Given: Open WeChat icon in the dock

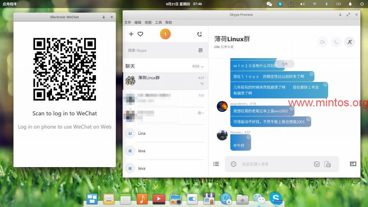Looking at the screenshot, I should pos(259,198).
